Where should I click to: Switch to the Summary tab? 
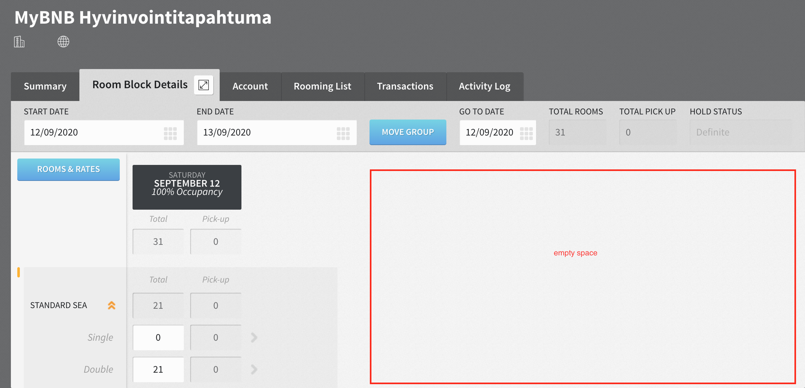pos(45,86)
